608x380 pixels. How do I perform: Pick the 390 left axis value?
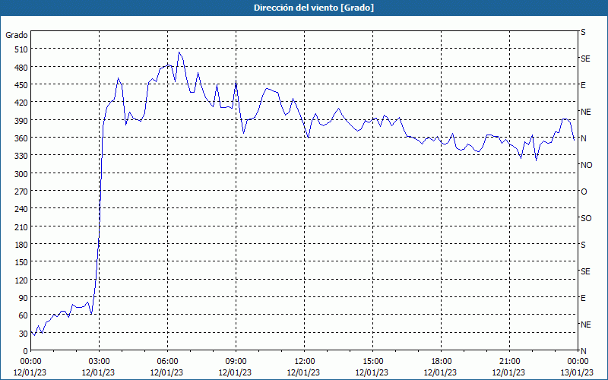click(x=21, y=121)
